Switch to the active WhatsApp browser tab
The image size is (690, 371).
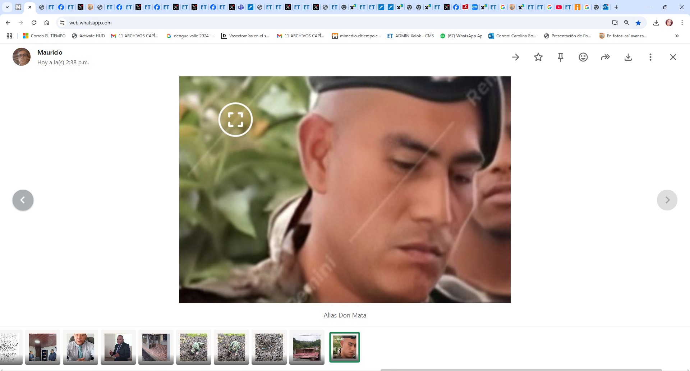(30, 7)
